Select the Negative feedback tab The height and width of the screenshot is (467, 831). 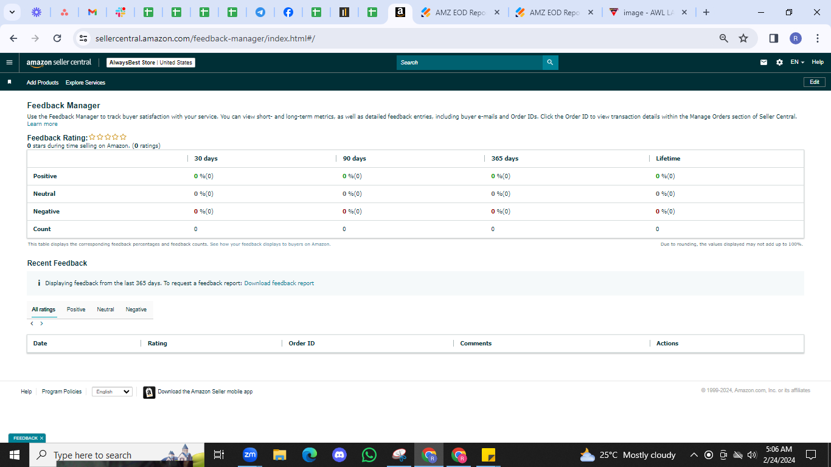(136, 310)
